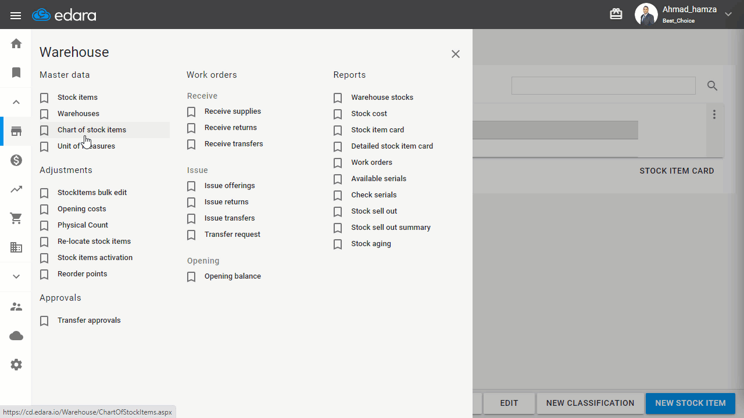The image size is (744, 418).
Task: Open StockItems bulk edit
Action: click(92, 193)
